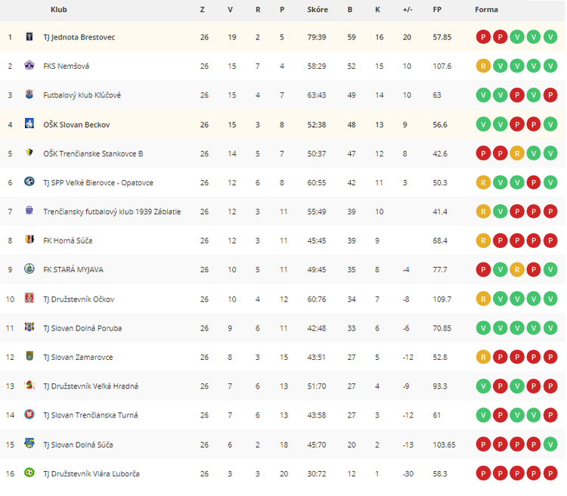Image resolution: width=567 pixels, height=496 pixels.
Task: Click the TJ Slovan Dolná Súča club crest
Action: point(29,444)
